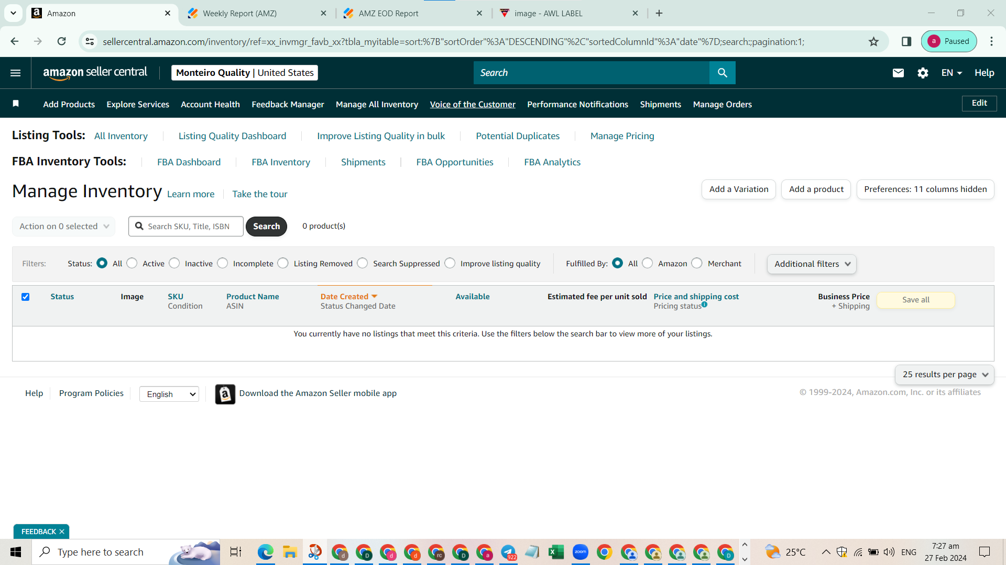
Task: Open Zoom from taskbar
Action: [x=580, y=552]
